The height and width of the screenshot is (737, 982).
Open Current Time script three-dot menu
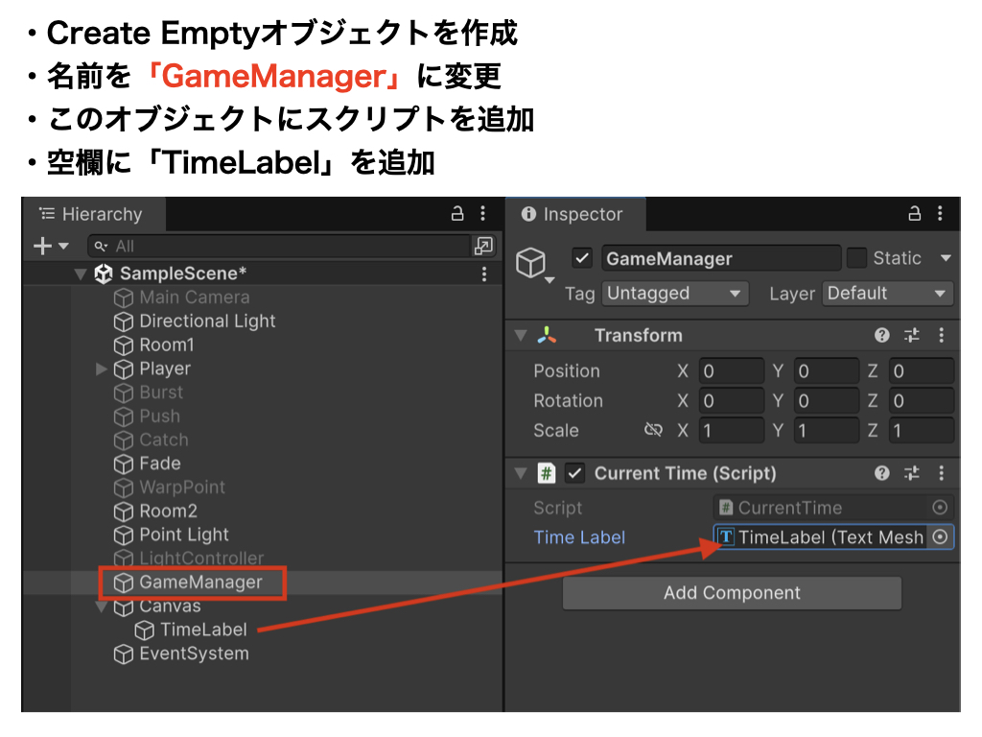click(x=941, y=473)
